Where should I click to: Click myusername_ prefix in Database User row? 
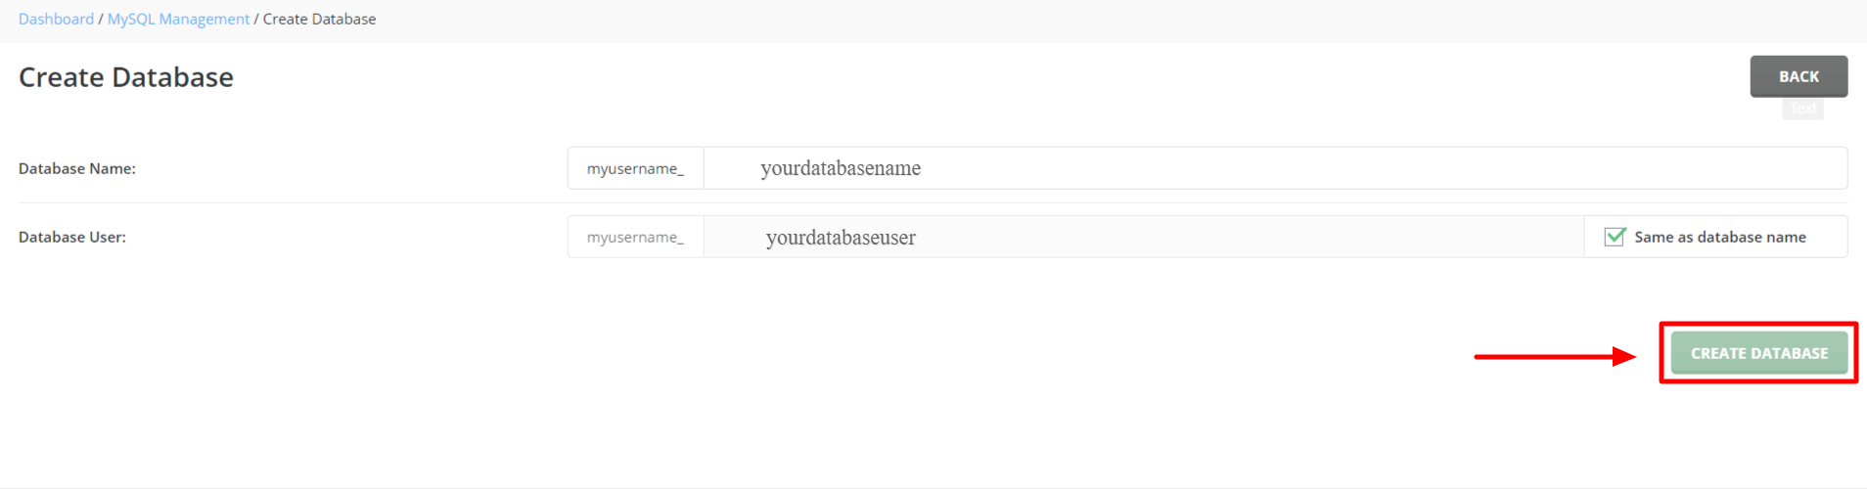point(636,237)
